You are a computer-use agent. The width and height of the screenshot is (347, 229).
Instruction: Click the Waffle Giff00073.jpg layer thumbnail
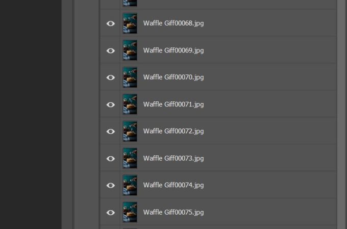(130, 158)
